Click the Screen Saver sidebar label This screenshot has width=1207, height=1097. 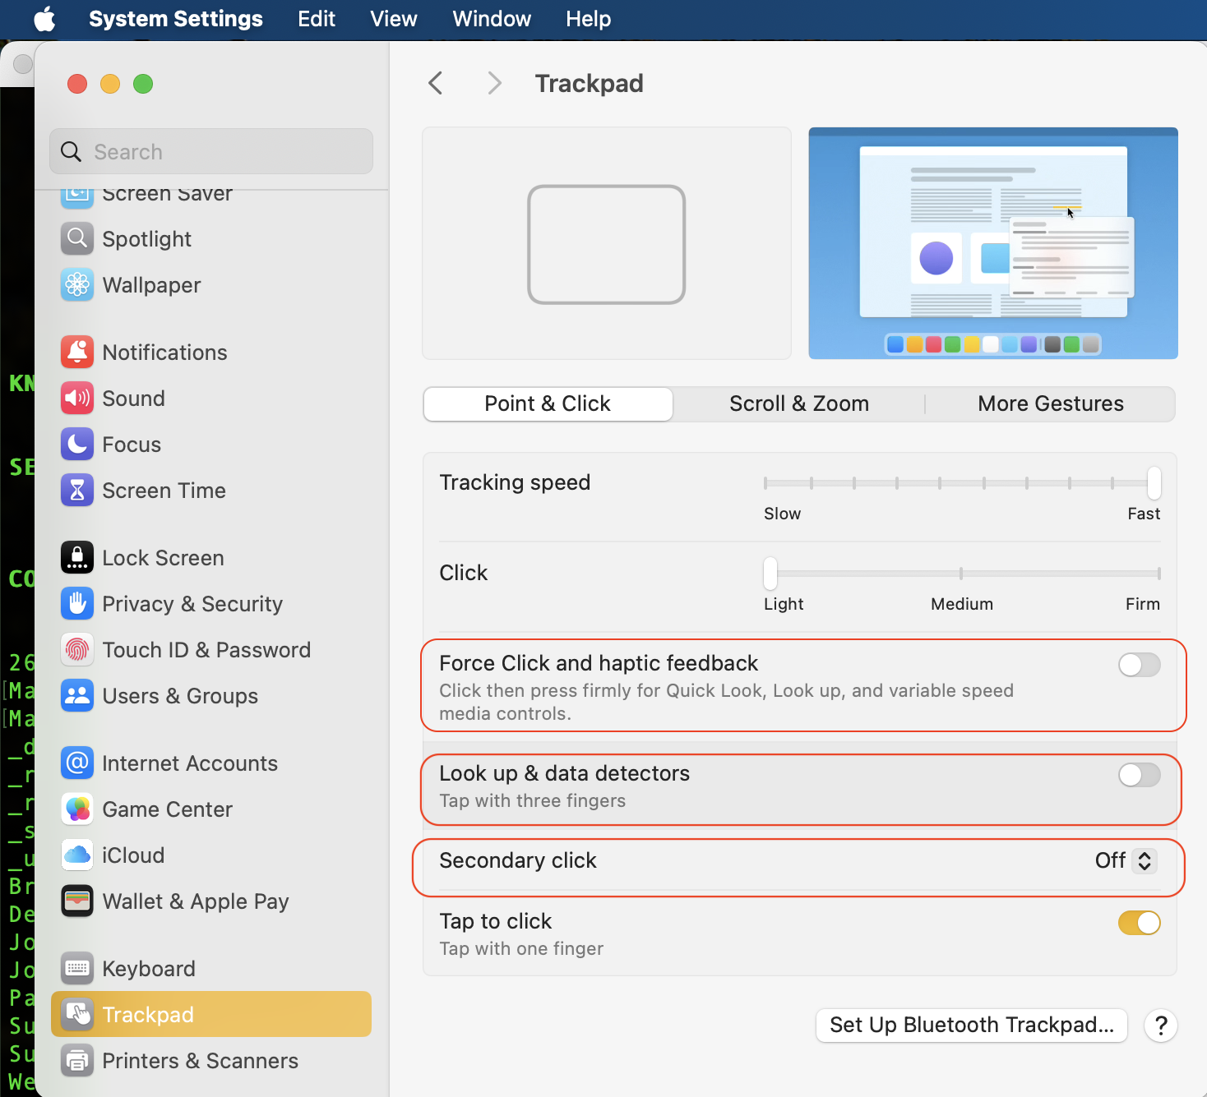[167, 195]
